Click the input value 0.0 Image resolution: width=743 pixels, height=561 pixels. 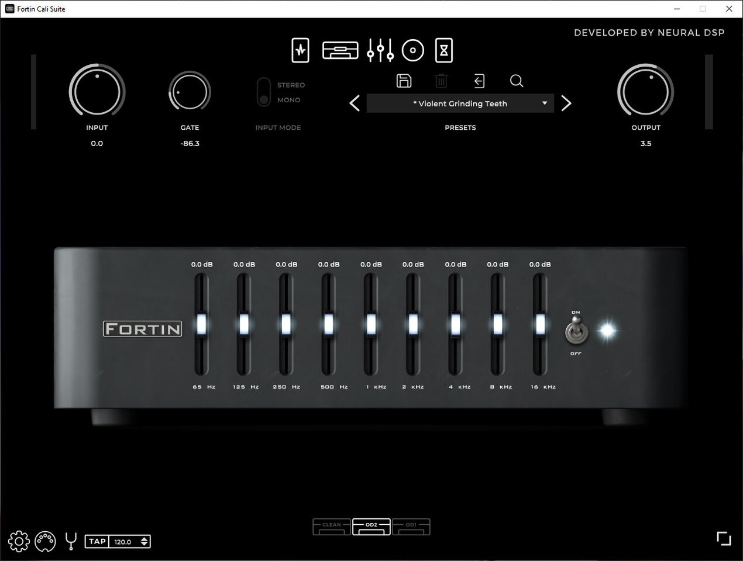97,143
